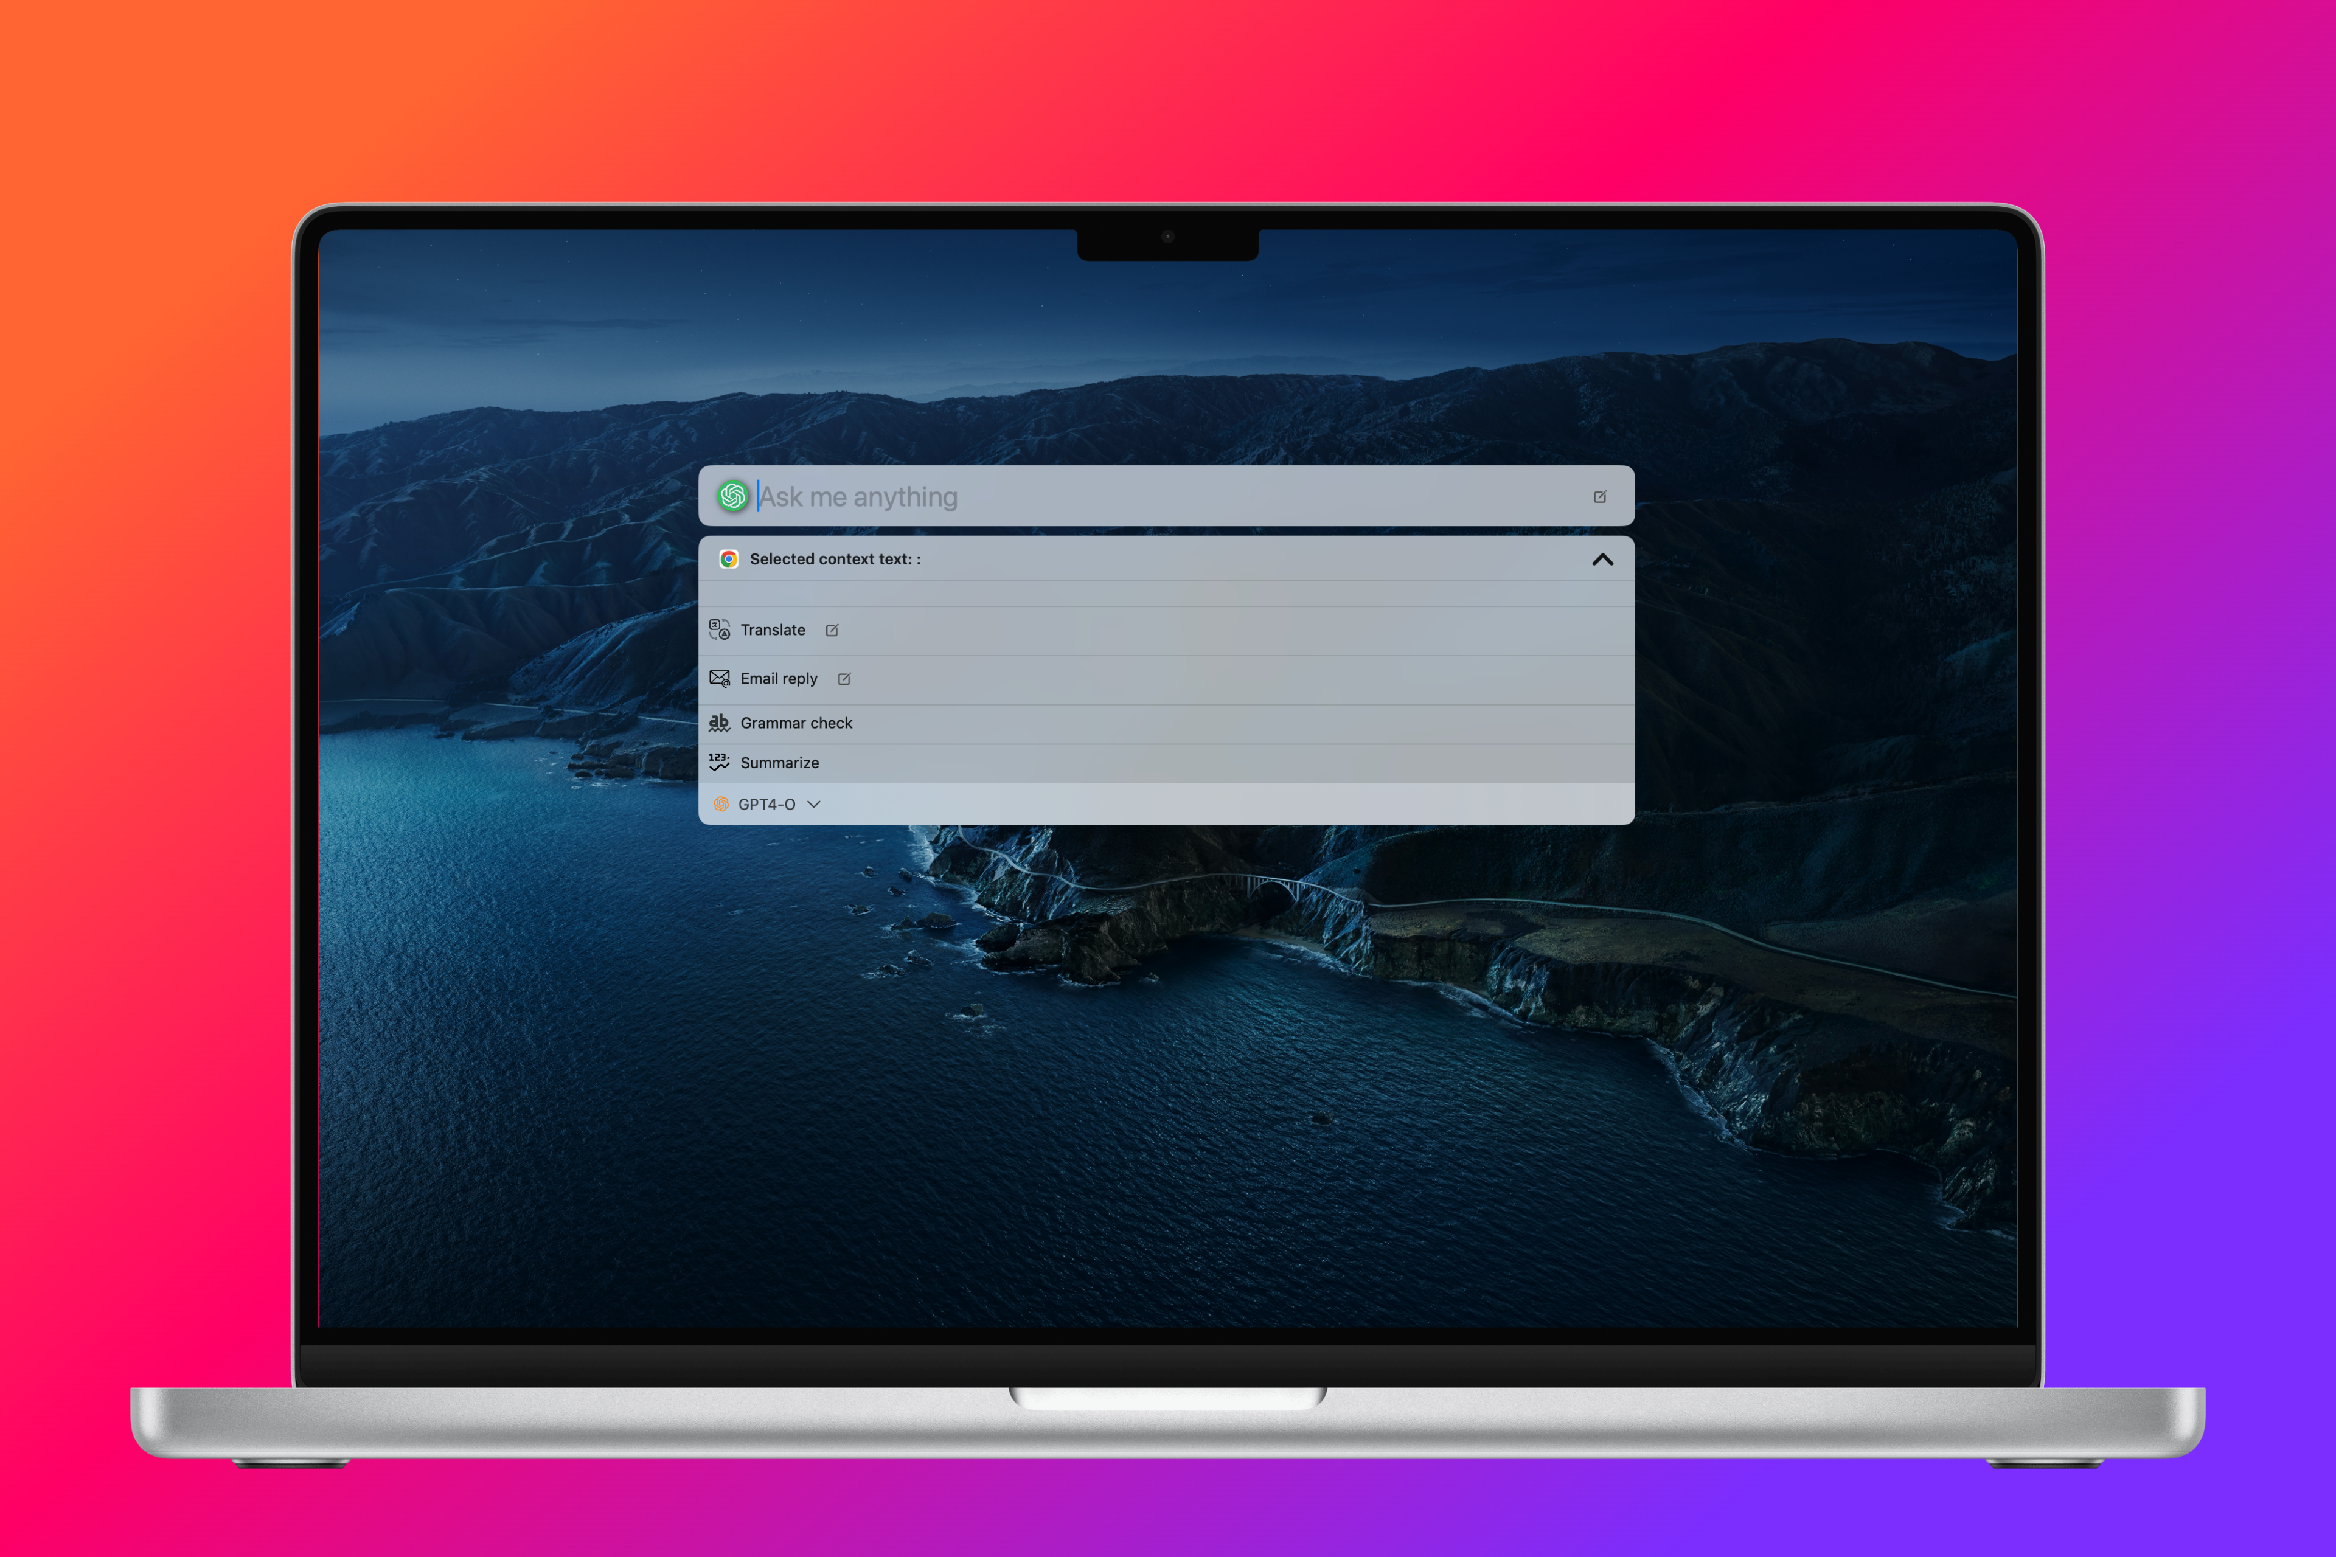Collapse the Selected context text section
Viewport: 2336px width, 1557px height.
[1602, 559]
